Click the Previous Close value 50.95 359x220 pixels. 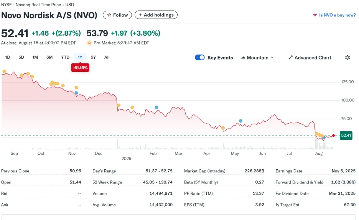coord(75,171)
